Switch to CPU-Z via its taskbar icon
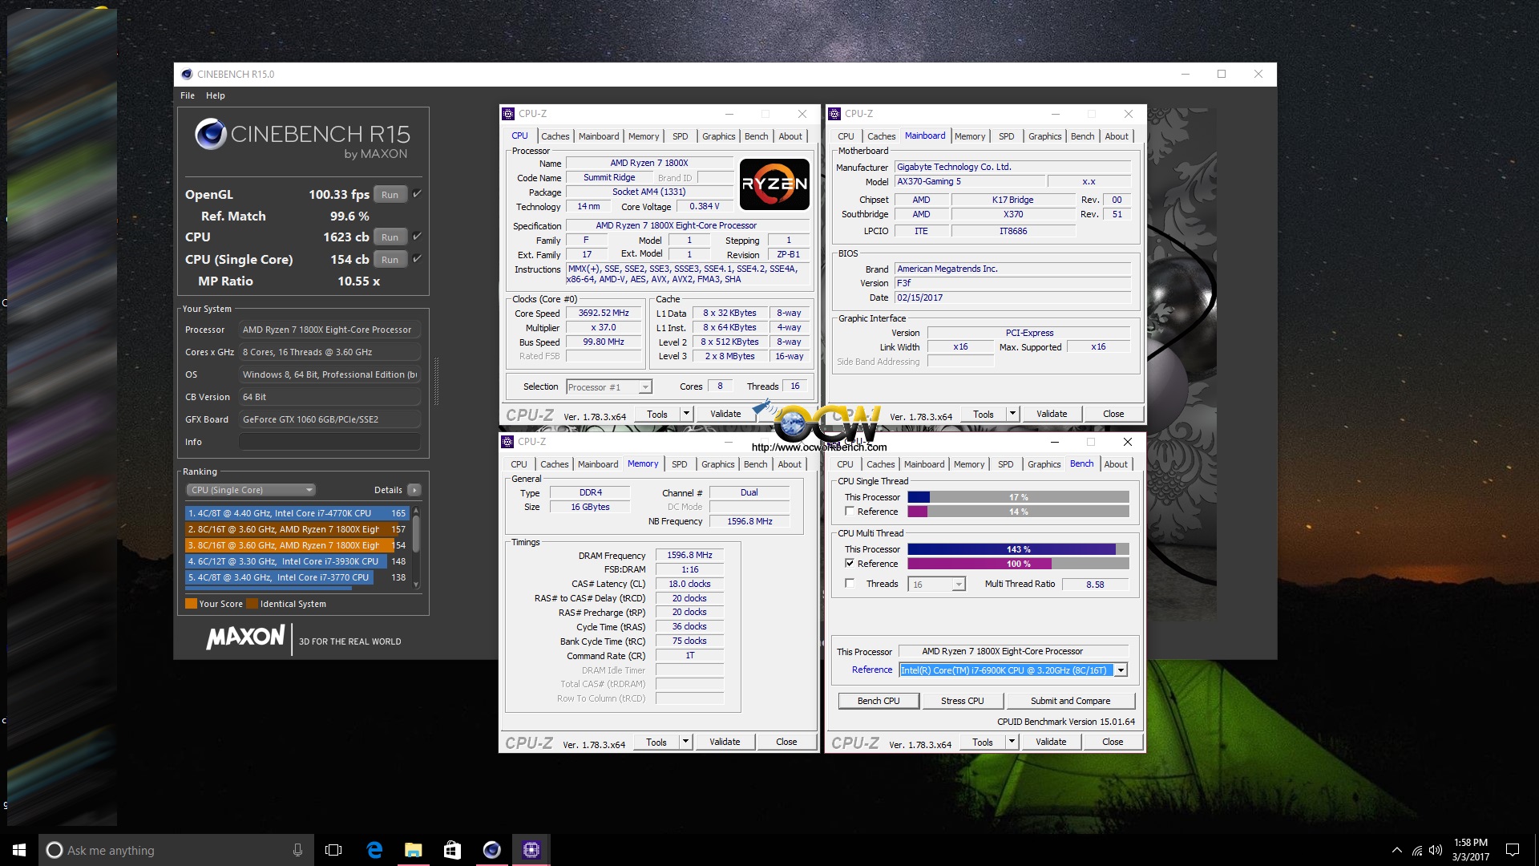 pyautogui.click(x=531, y=850)
